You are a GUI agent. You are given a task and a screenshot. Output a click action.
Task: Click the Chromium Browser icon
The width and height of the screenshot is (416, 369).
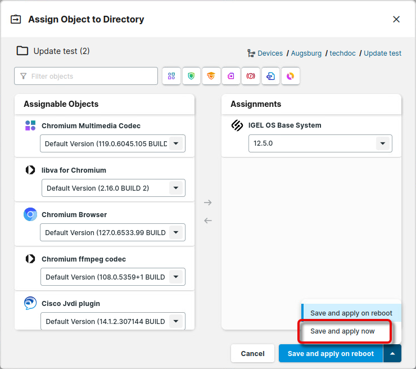(x=30, y=214)
